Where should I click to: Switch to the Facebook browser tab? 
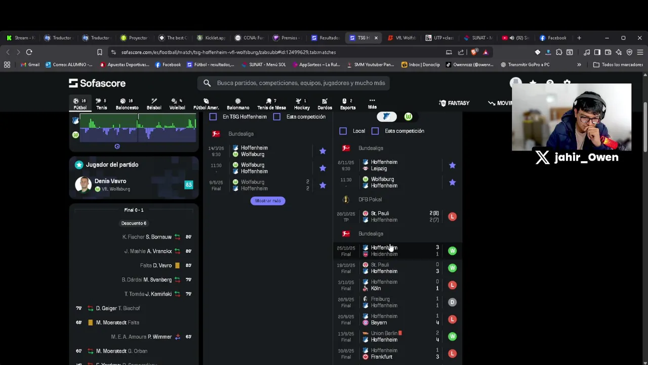tap(553, 38)
